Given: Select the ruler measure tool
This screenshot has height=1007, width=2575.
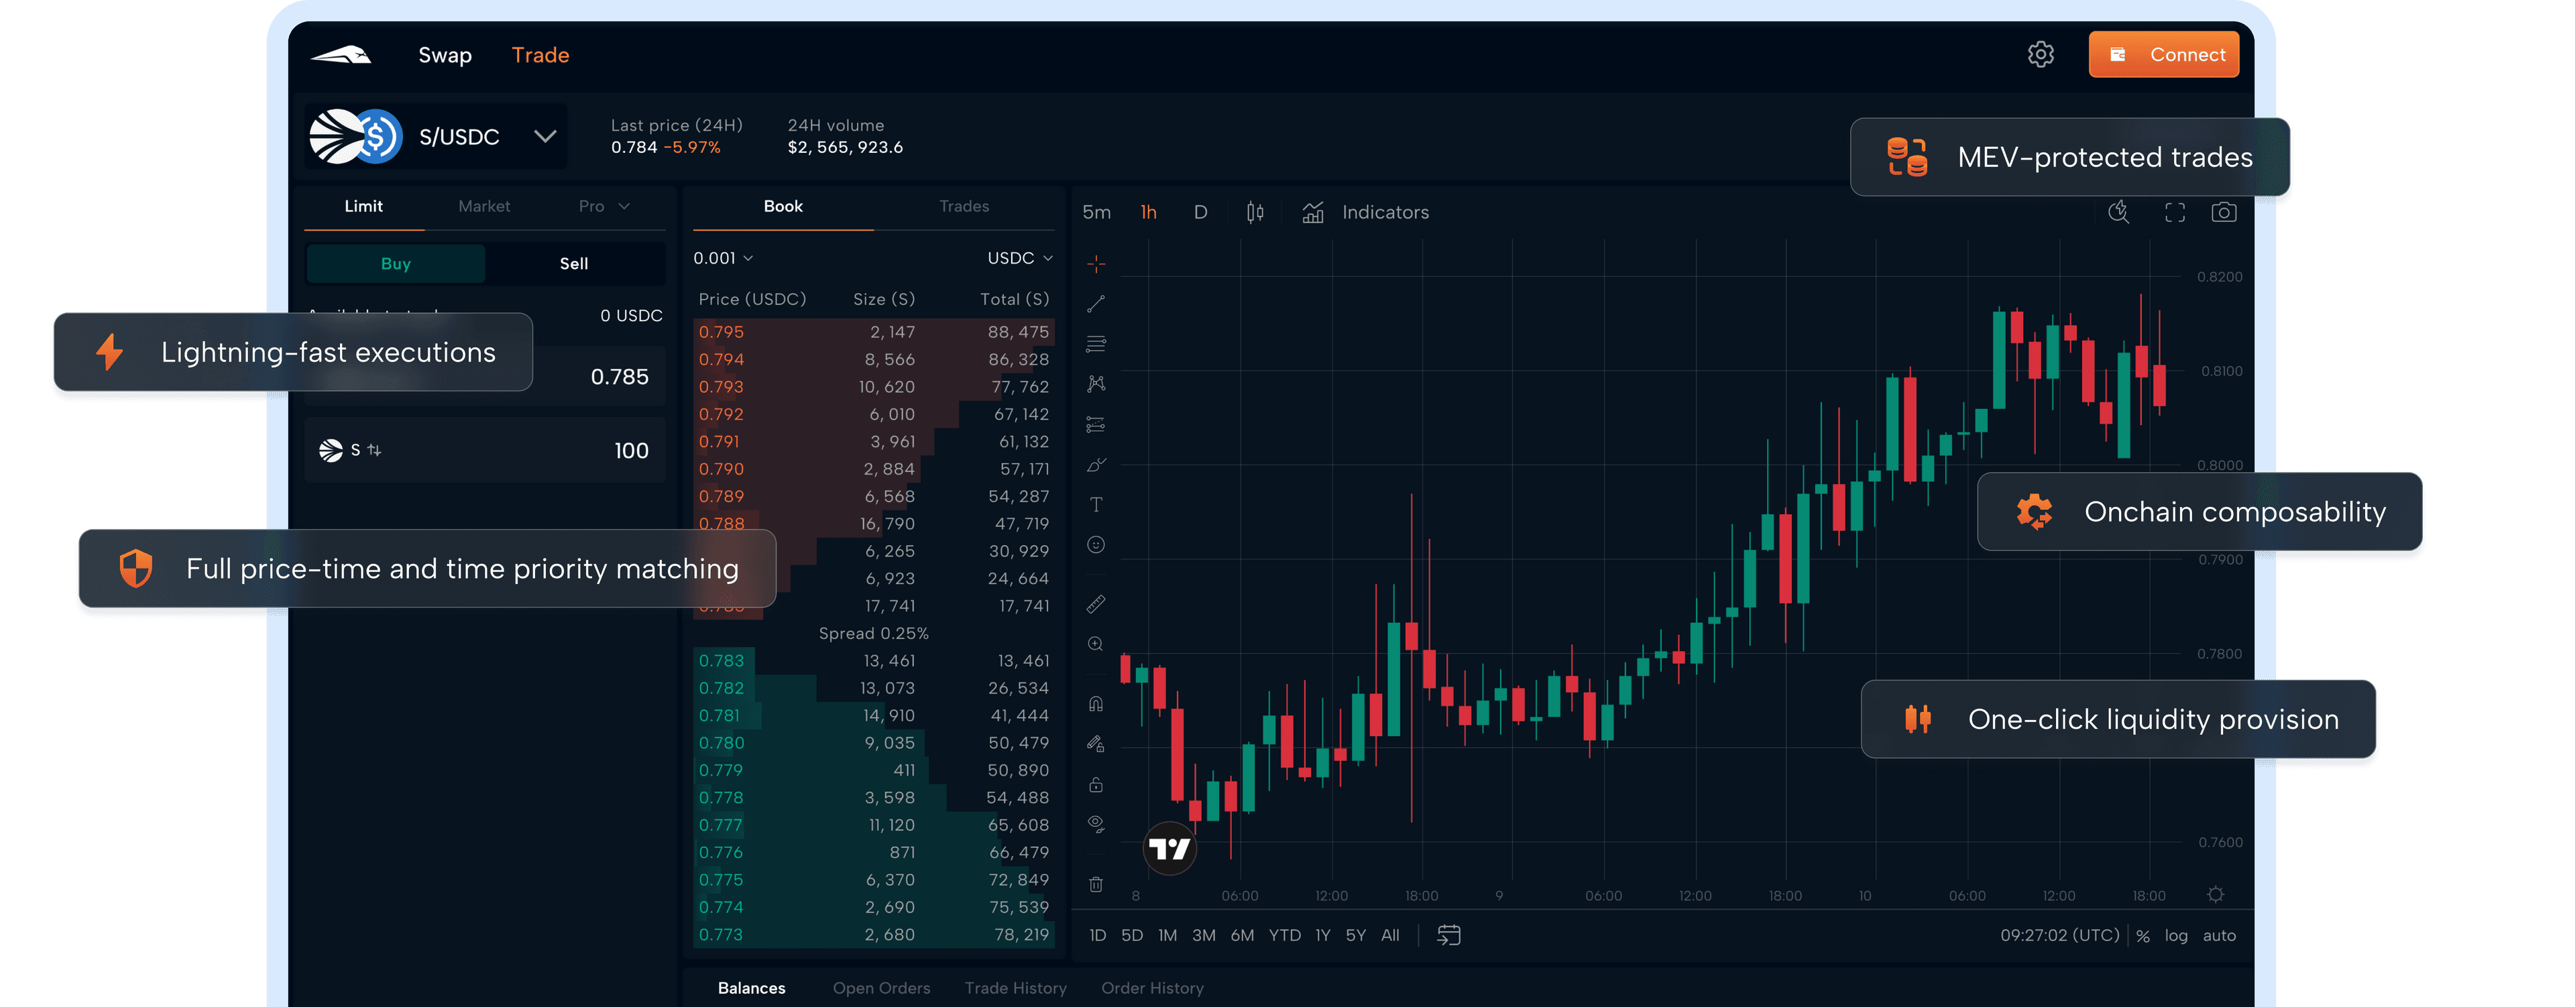Looking at the screenshot, I should [1096, 604].
